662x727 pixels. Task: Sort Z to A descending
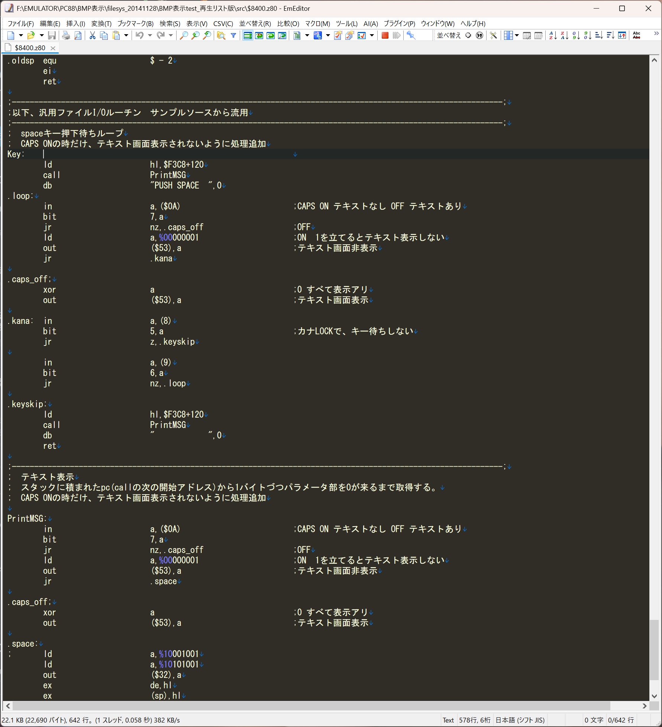564,35
